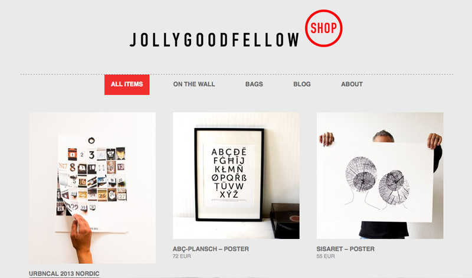Open the BLOG page
The image size is (472, 278).
302,84
